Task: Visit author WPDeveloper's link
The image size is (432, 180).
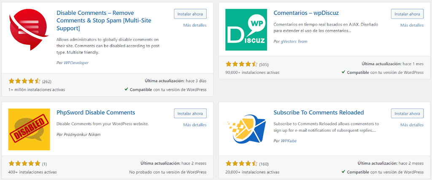Action: [76, 63]
